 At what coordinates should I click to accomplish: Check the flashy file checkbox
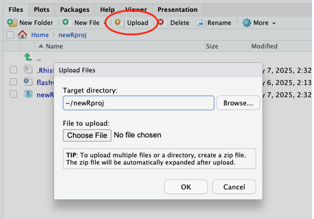click(13, 82)
